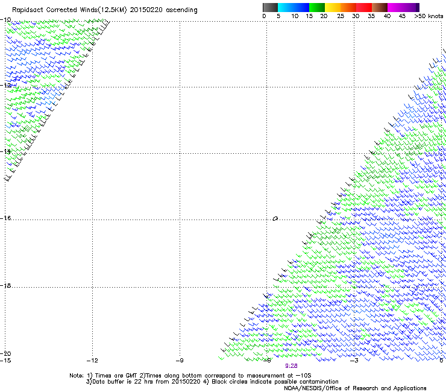Image resolution: width=446 pixels, height=392 pixels.
Task: Select the green 15-20 knots color swatch
Action: point(317,7)
